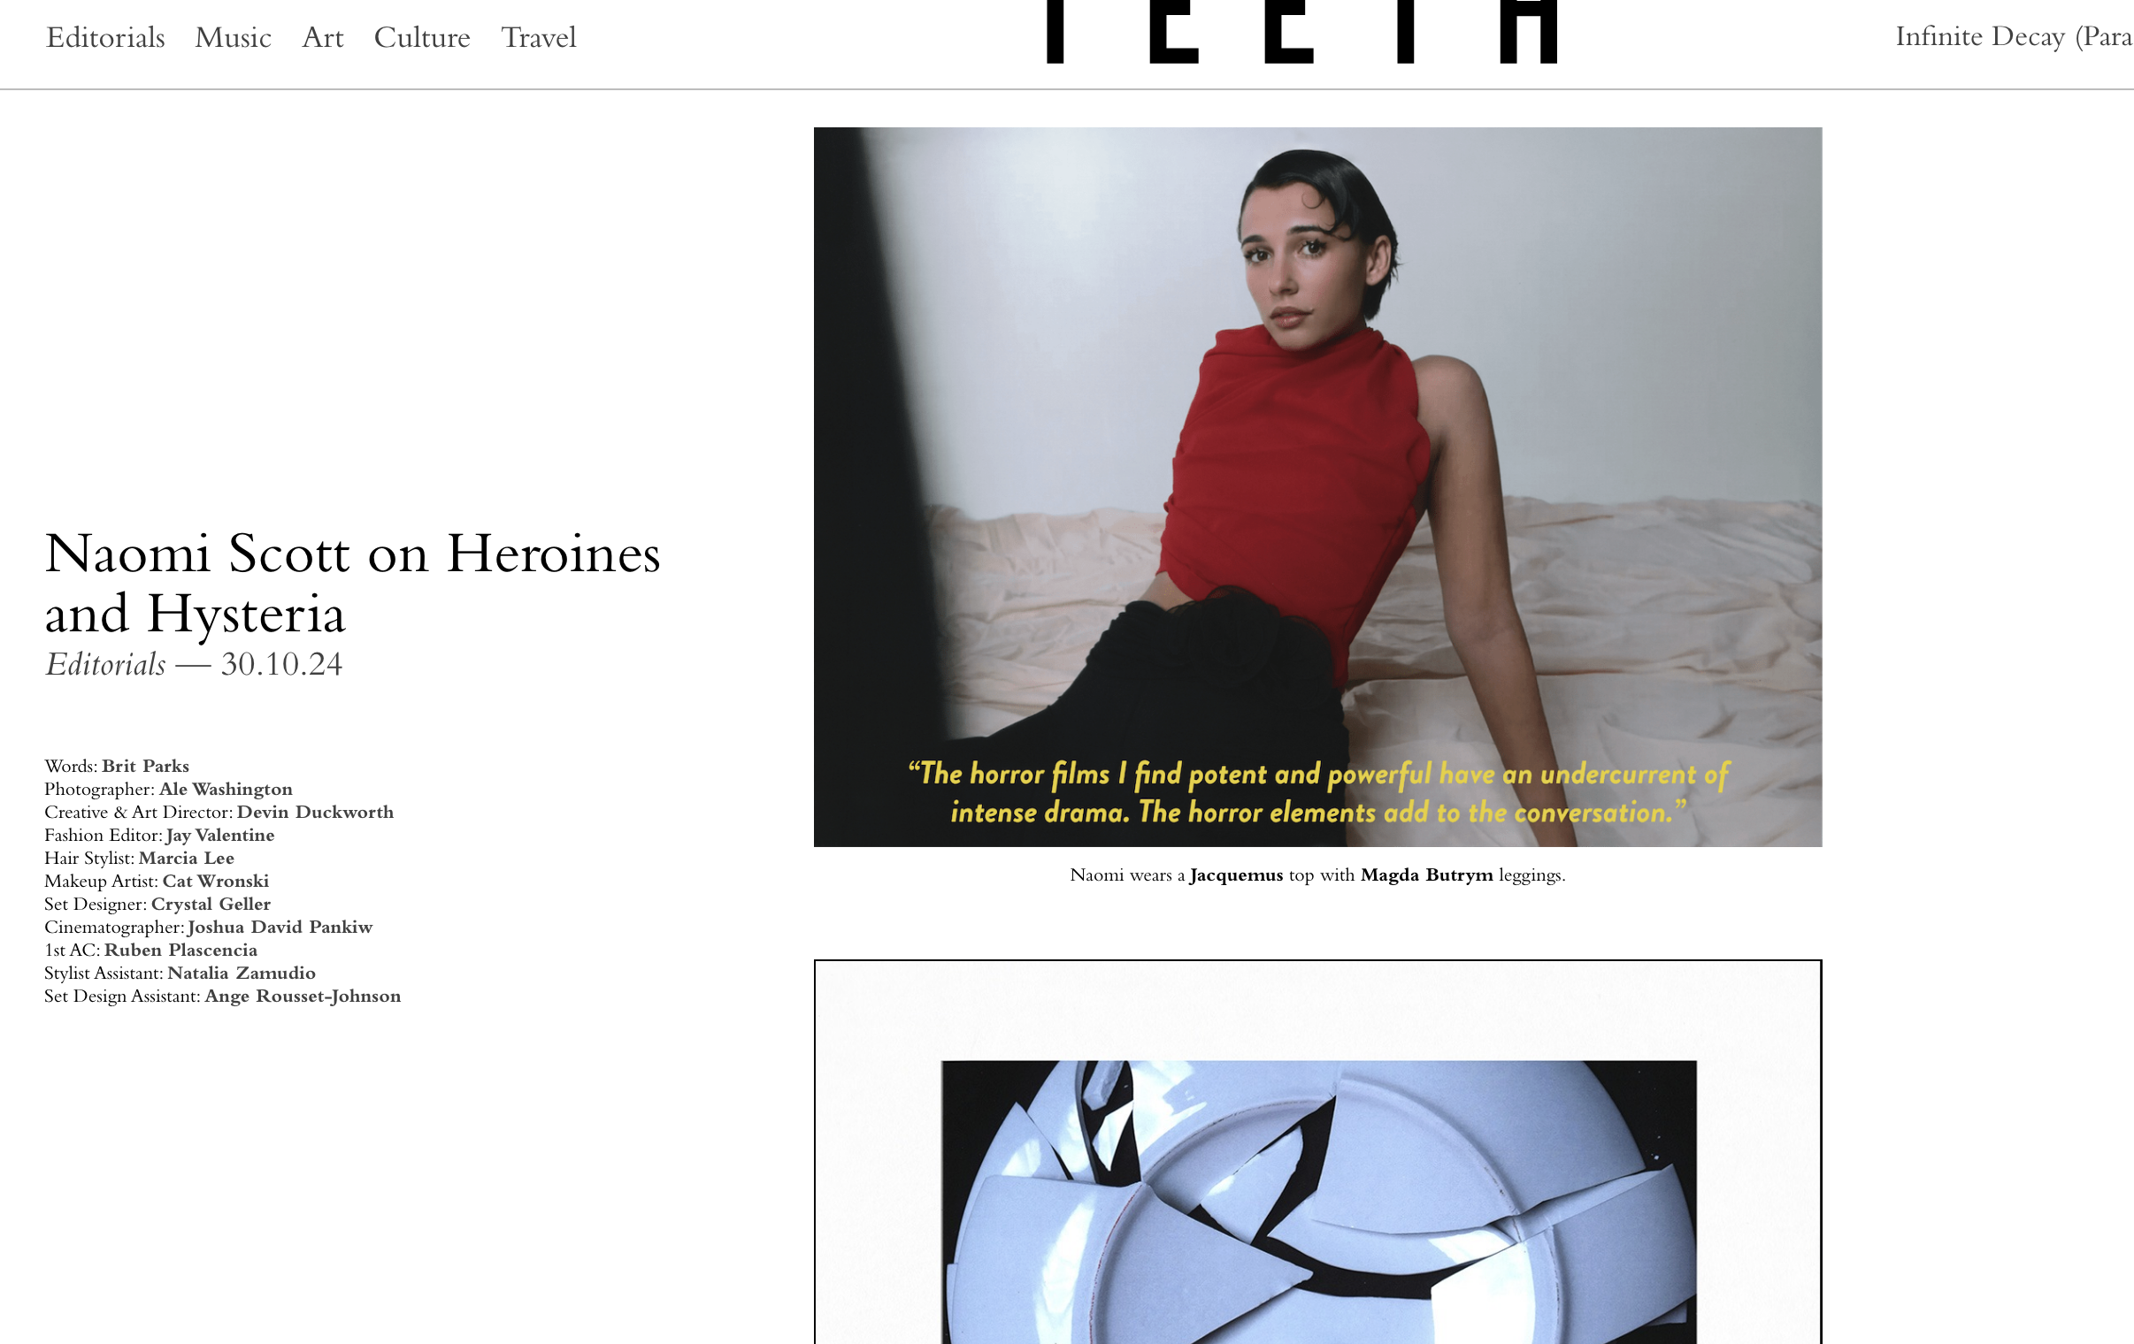This screenshot has height=1344, width=2134.
Task: Select photographer Ale Washington credit
Action: point(226,790)
